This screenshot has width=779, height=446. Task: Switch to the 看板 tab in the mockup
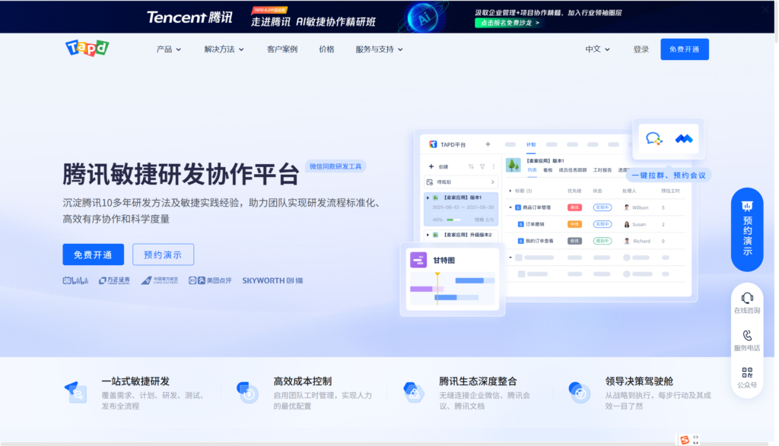(x=548, y=169)
